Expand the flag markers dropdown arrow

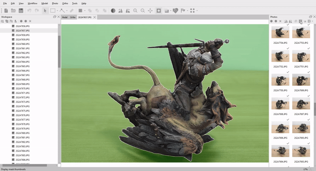click(187, 11)
